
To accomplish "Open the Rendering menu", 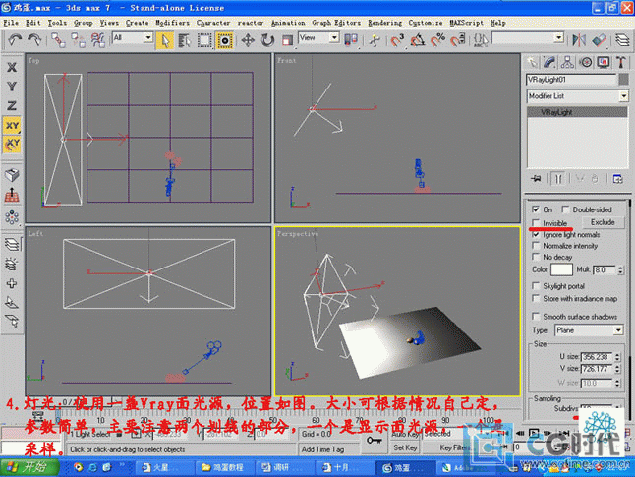I will pos(384,23).
